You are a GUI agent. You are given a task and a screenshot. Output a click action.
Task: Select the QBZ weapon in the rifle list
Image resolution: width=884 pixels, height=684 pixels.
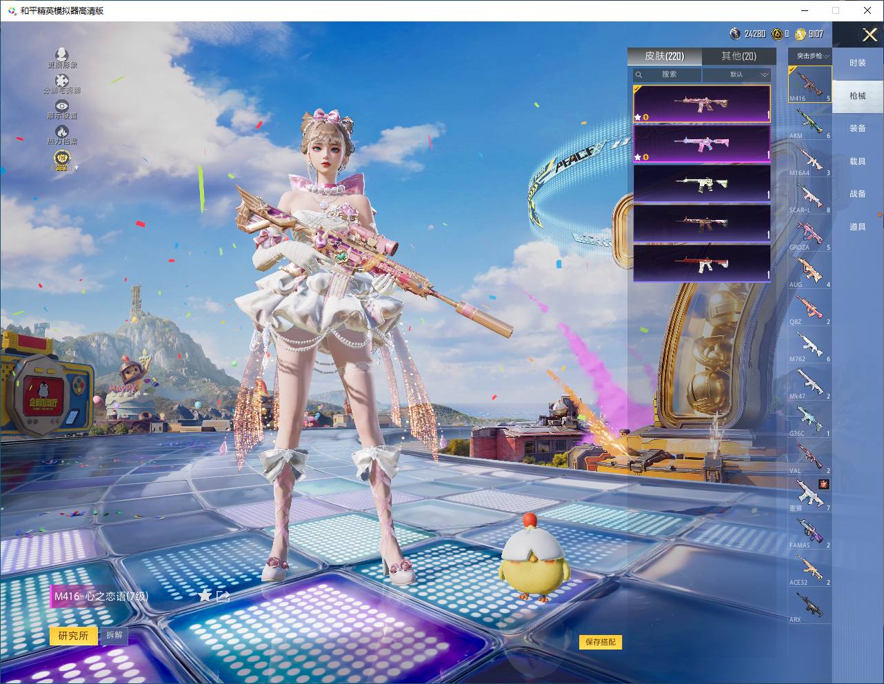[x=810, y=308]
